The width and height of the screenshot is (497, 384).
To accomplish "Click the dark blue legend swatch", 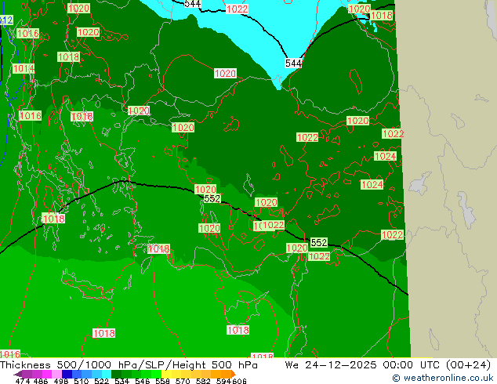I will coord(67,374).
